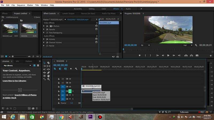Toggle Linked Selection in timeline
The height and width of the screenshot is (120, 214).
tap(66, 69)
